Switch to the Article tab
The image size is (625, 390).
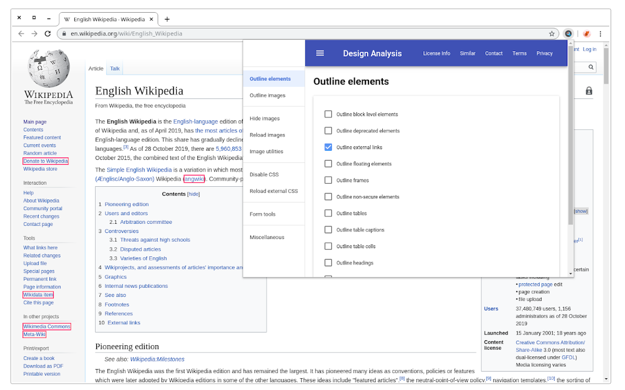pos(96,69)
